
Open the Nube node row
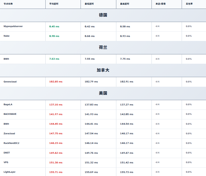[7, 36]
